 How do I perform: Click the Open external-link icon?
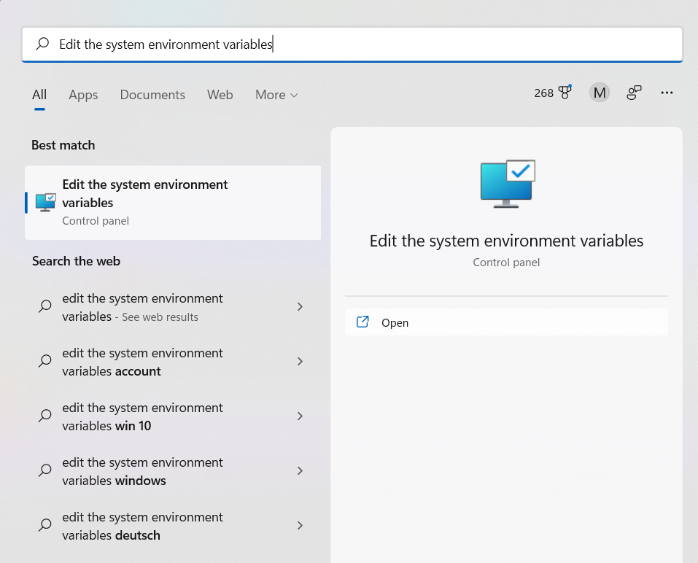click(x=362, y=322)
